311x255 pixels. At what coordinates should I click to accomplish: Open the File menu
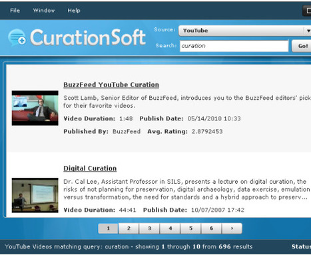coord(15,11)
